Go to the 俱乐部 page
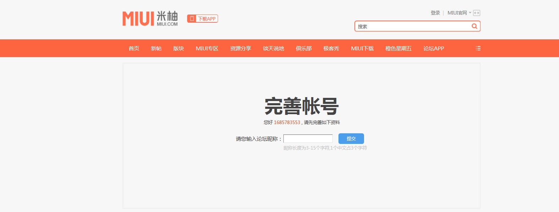 click(304, 48)
